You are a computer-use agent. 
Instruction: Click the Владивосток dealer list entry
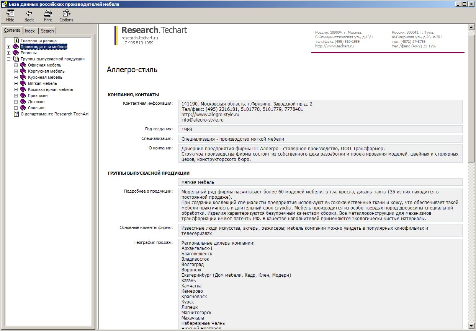[x=195, y=259]
